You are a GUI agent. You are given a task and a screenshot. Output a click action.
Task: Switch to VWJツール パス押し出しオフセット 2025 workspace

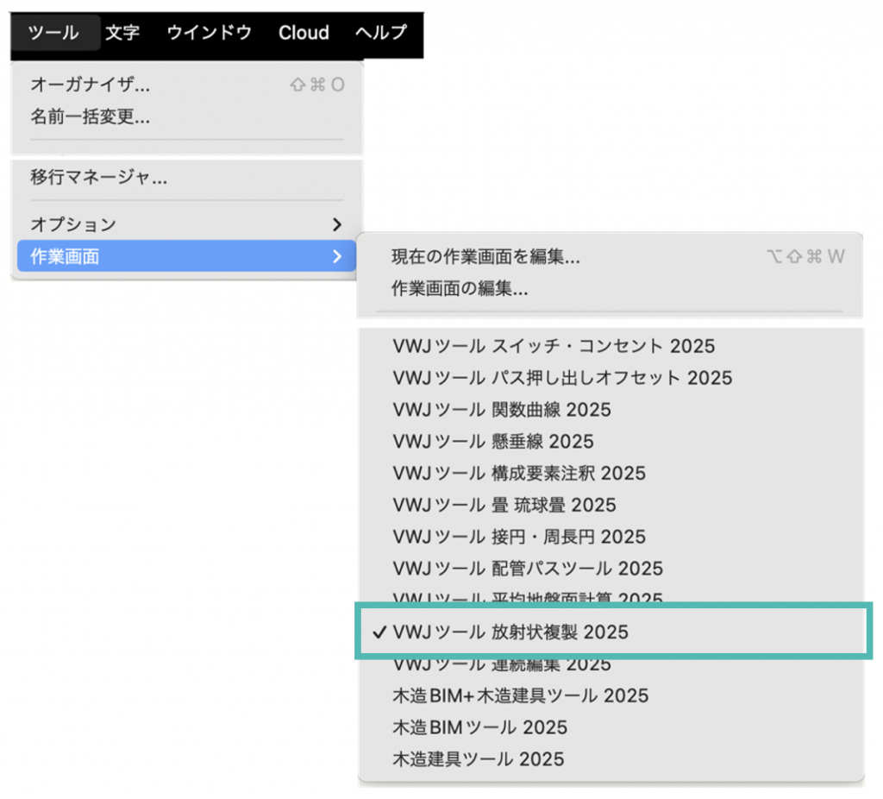611,378
